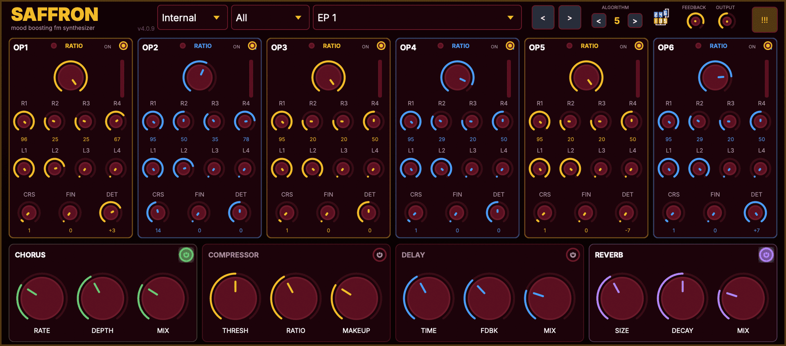Turn off OP1 with its ON button
The image size is (786, 346).
coord(123,46)
